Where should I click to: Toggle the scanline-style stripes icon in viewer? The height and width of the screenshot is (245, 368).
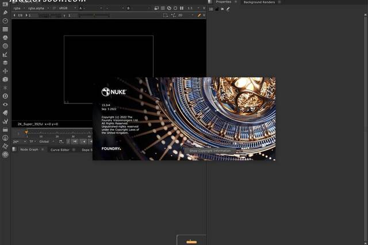(163, 8)
